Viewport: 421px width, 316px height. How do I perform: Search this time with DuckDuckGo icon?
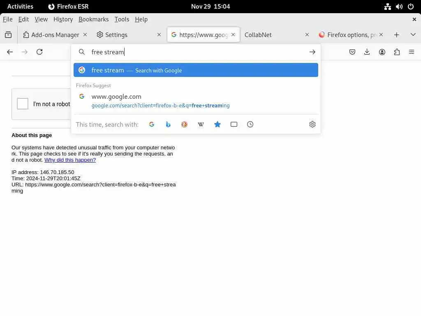(x=185, y=124)
